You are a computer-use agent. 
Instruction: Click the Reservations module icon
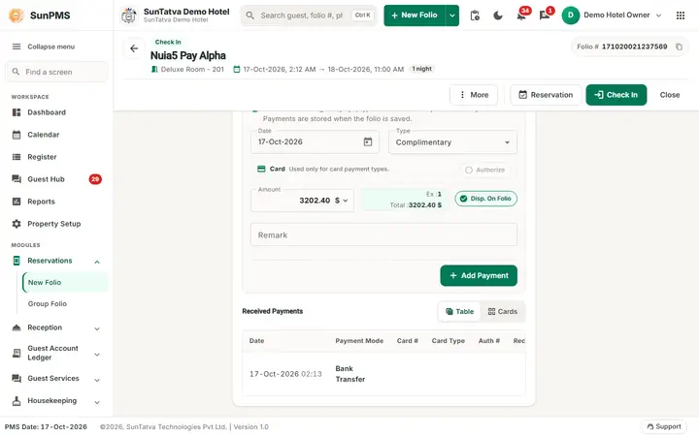(17, 261)
